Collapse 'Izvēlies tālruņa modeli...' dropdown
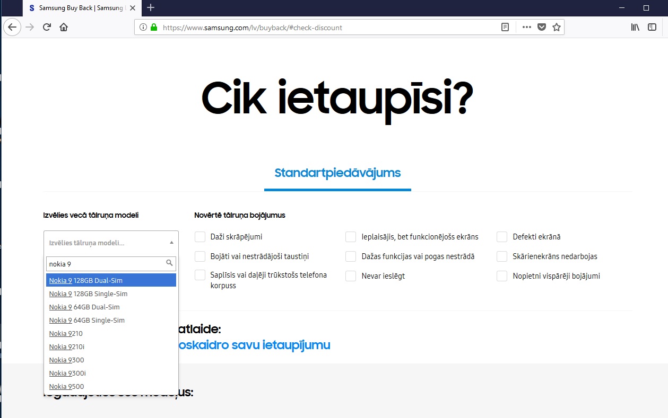 (x=111, y=243)
